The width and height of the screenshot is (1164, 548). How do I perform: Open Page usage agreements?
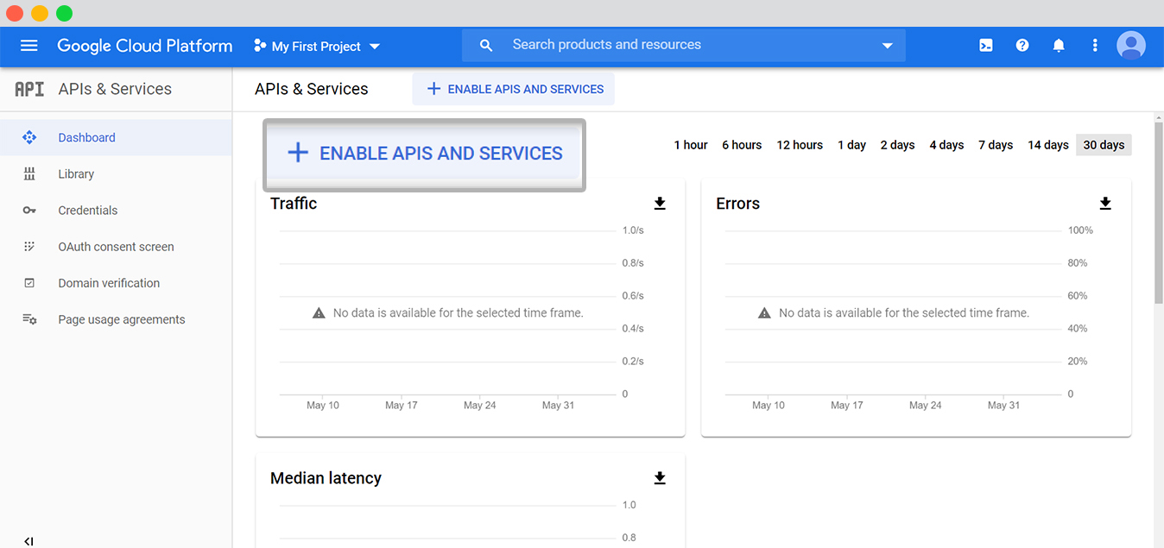tap(116, 319)
